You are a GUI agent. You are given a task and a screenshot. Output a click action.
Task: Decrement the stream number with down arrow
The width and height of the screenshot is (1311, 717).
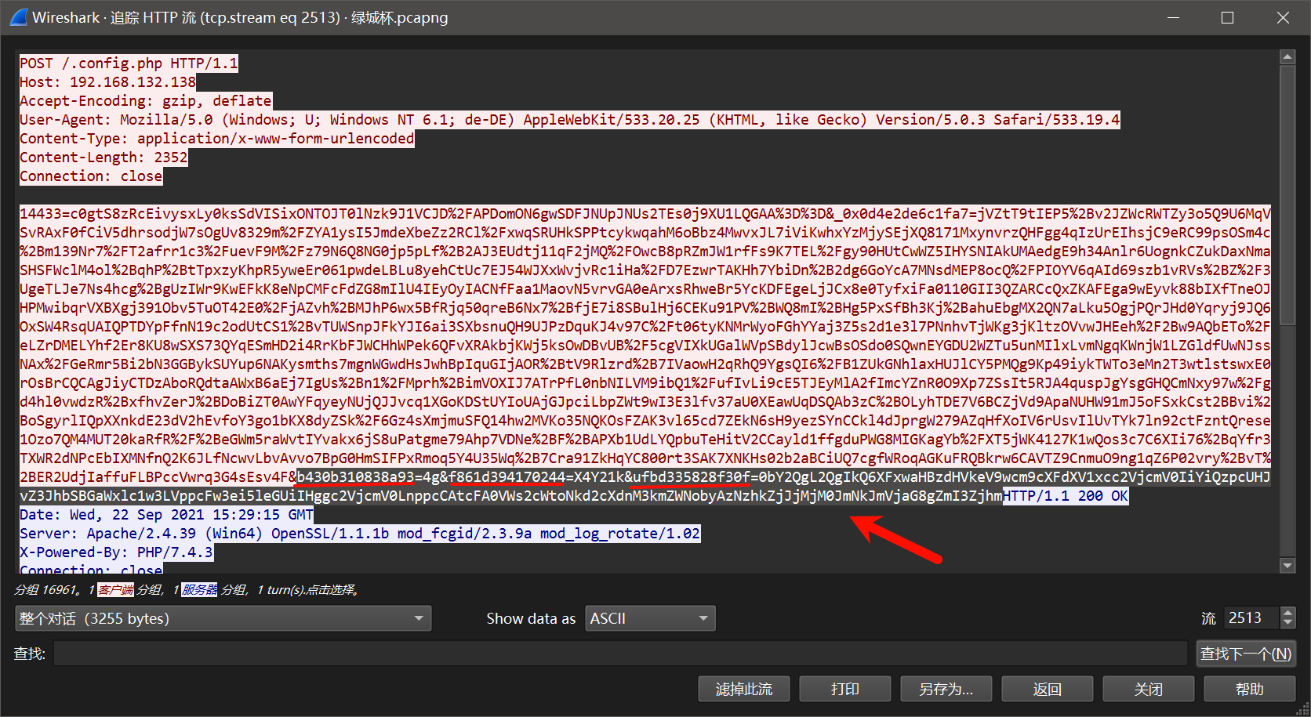1287,624
